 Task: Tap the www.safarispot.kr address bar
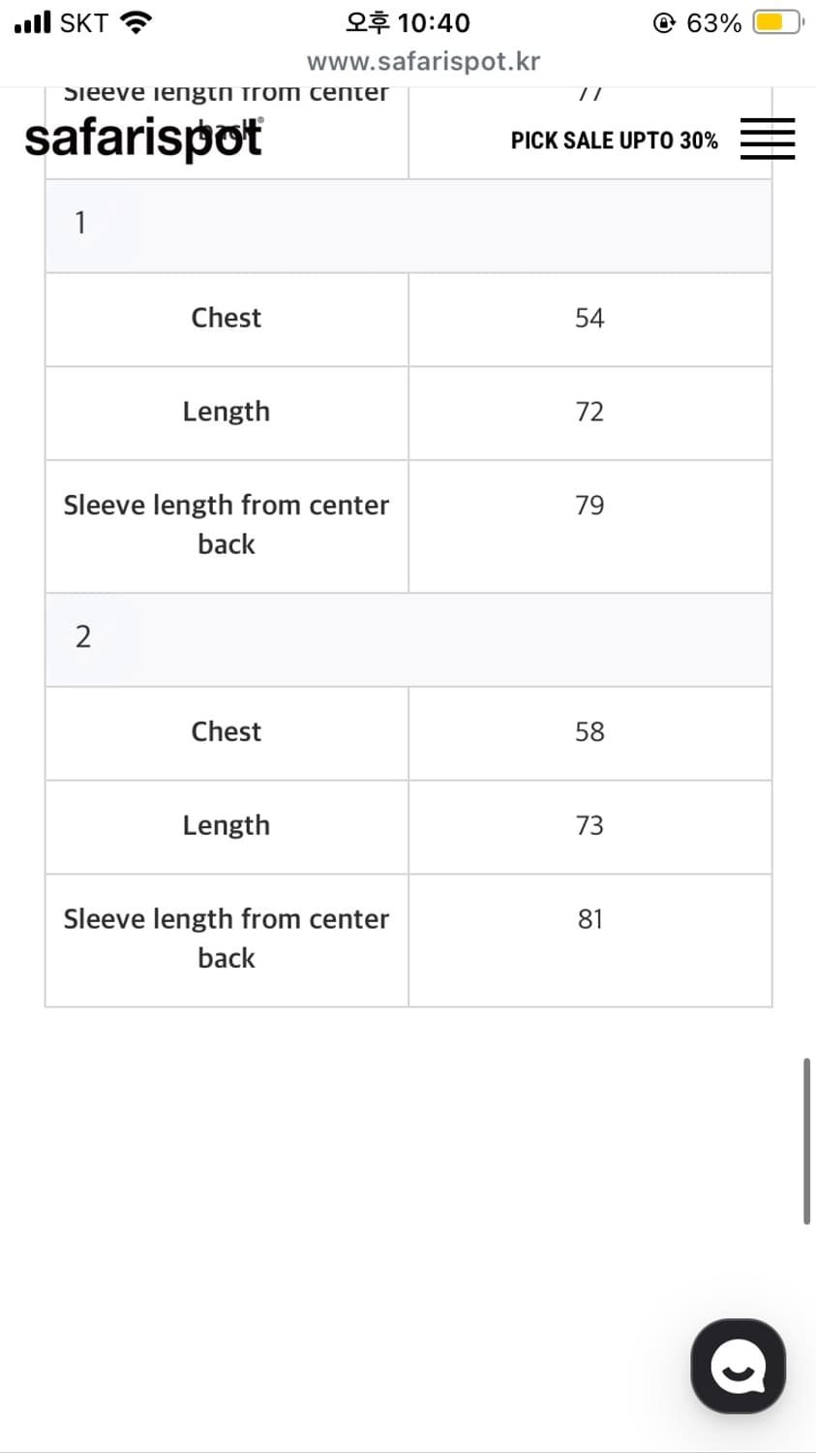point(423,62)
